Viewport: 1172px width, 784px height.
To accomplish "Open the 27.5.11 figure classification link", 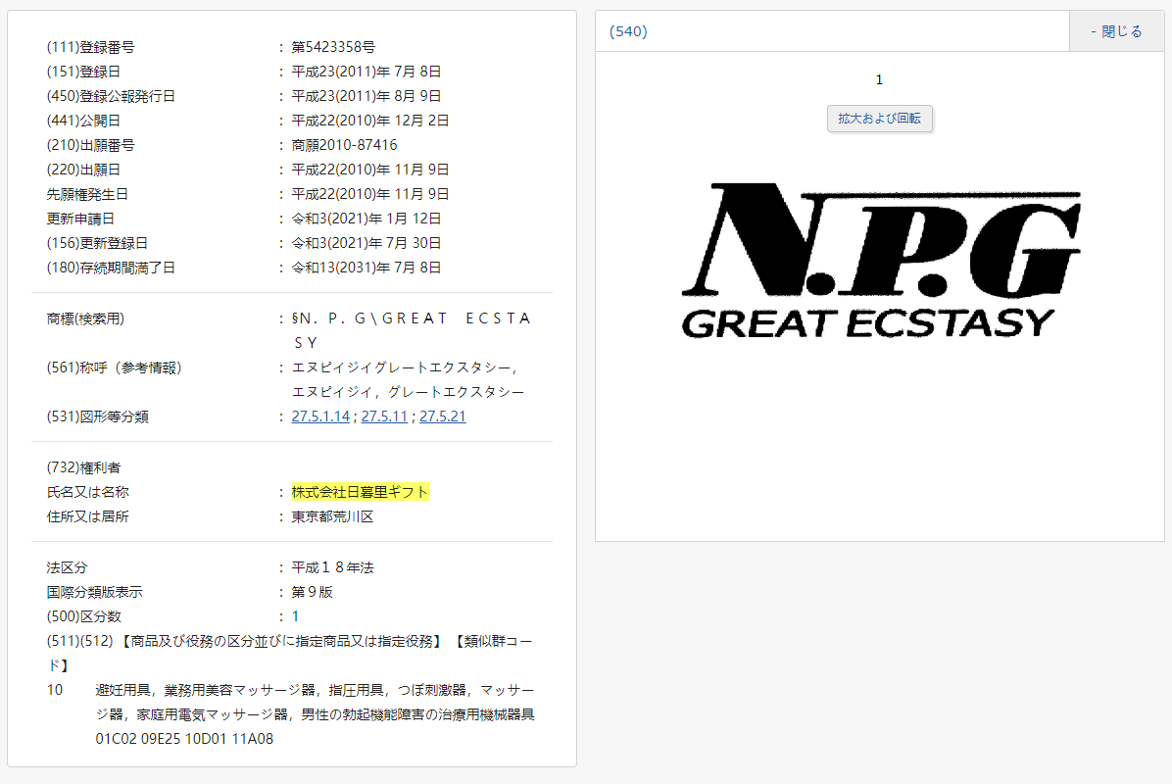I will pos(386,416).
